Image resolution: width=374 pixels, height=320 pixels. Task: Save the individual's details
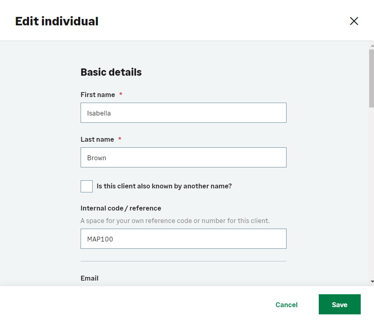[339, 305]
